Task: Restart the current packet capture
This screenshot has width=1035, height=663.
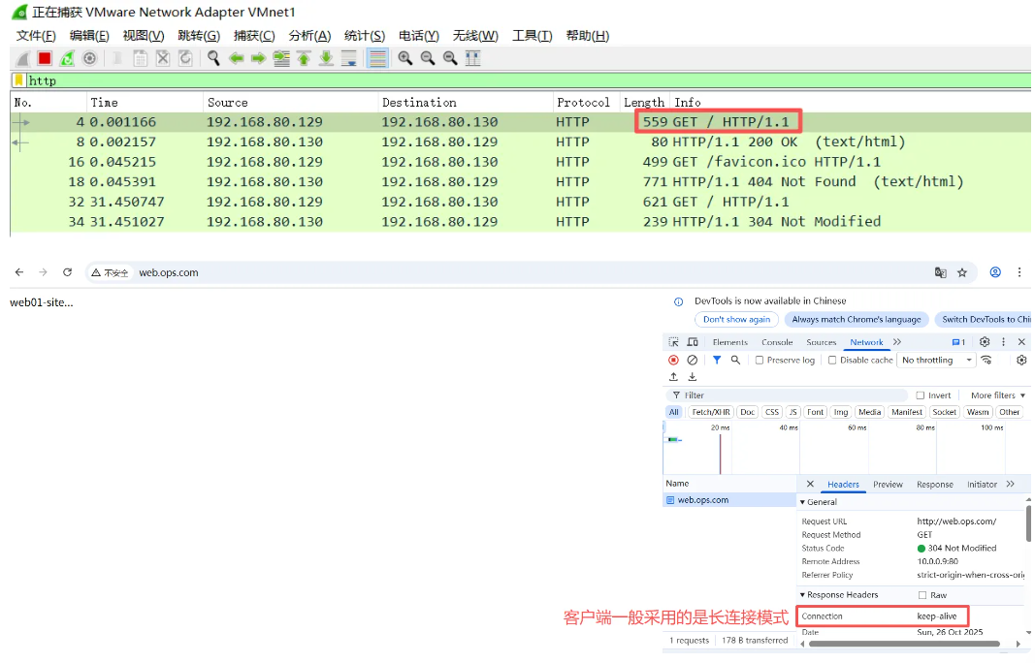Action: pos(67,59)
